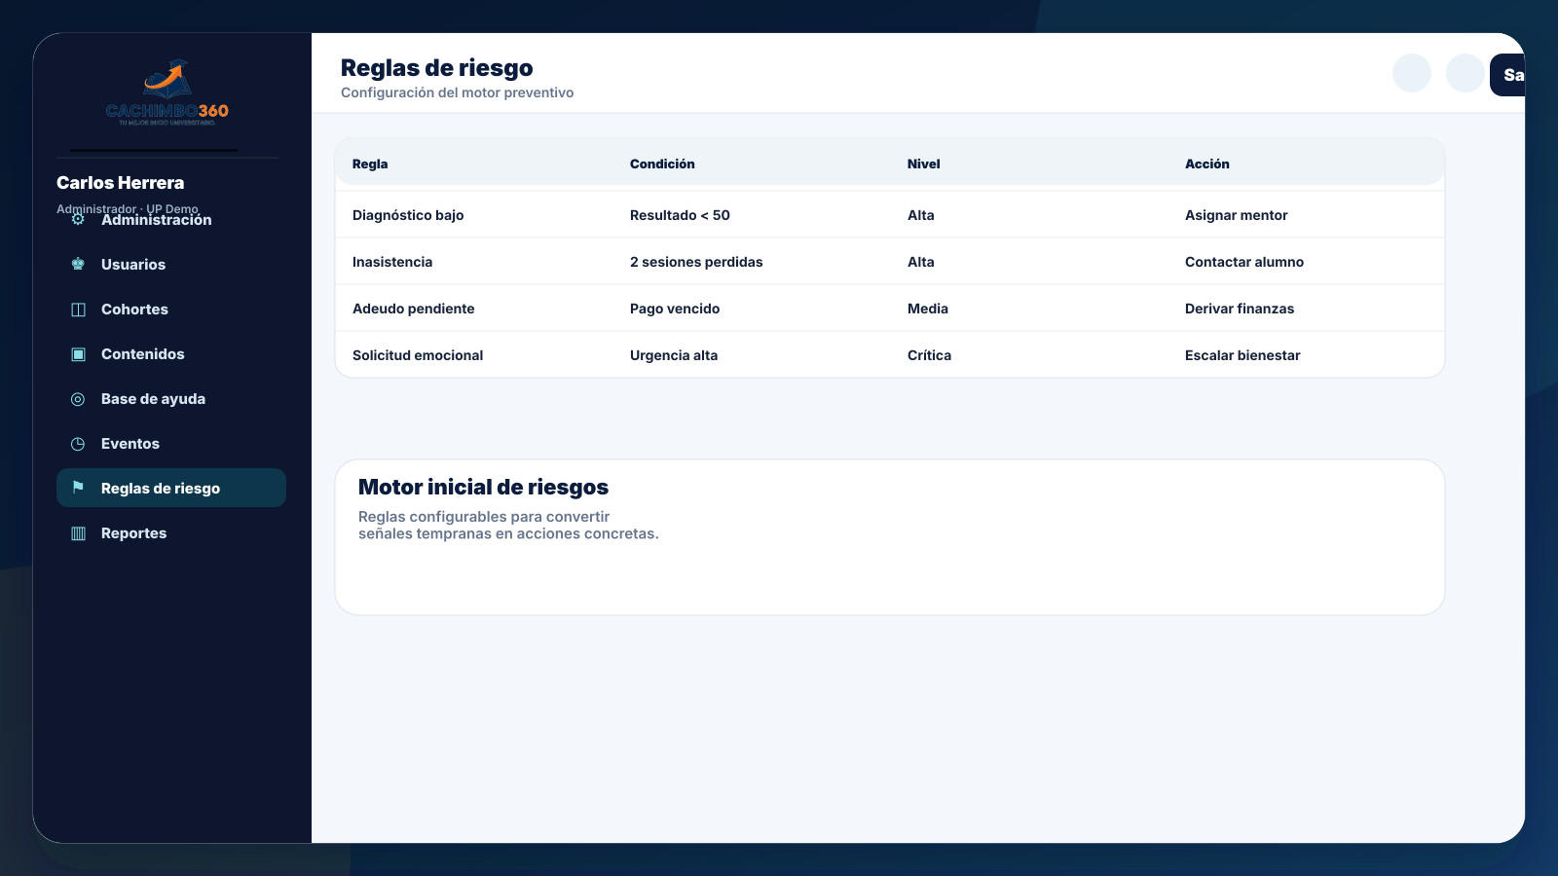Select the Eventos sidebar entry
Screen dimensions: 1558x876
(171, 444)
